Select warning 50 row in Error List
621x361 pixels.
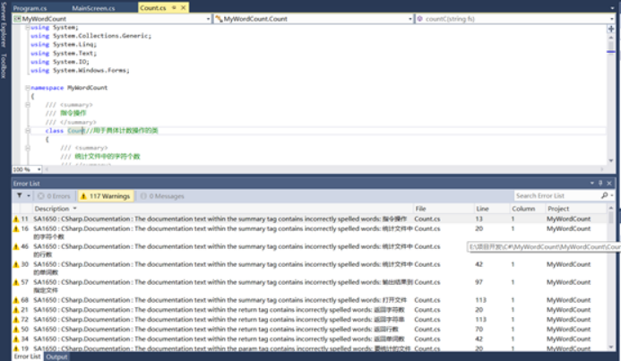(310, 329)
